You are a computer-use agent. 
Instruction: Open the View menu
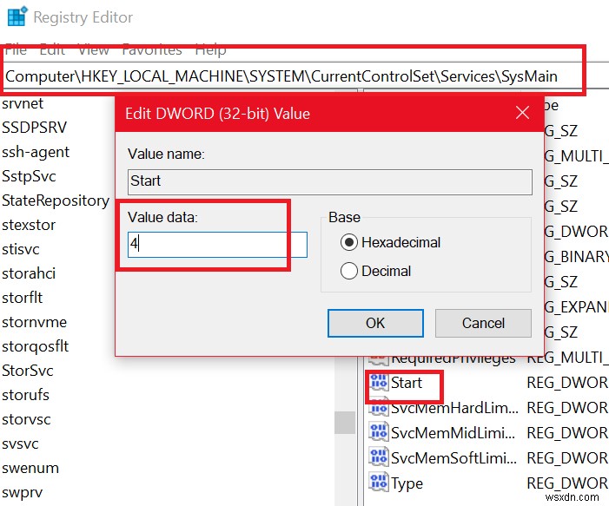click(x=94, y=49)
